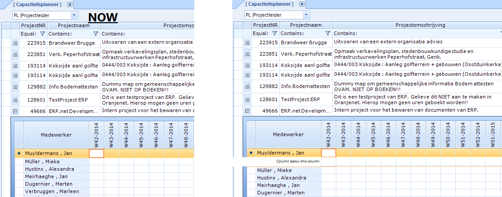Click row indicator arrow beside Muyldermans, left panel

click(x=19, y=153)
